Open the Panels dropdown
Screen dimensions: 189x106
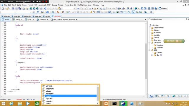(163, 9)
